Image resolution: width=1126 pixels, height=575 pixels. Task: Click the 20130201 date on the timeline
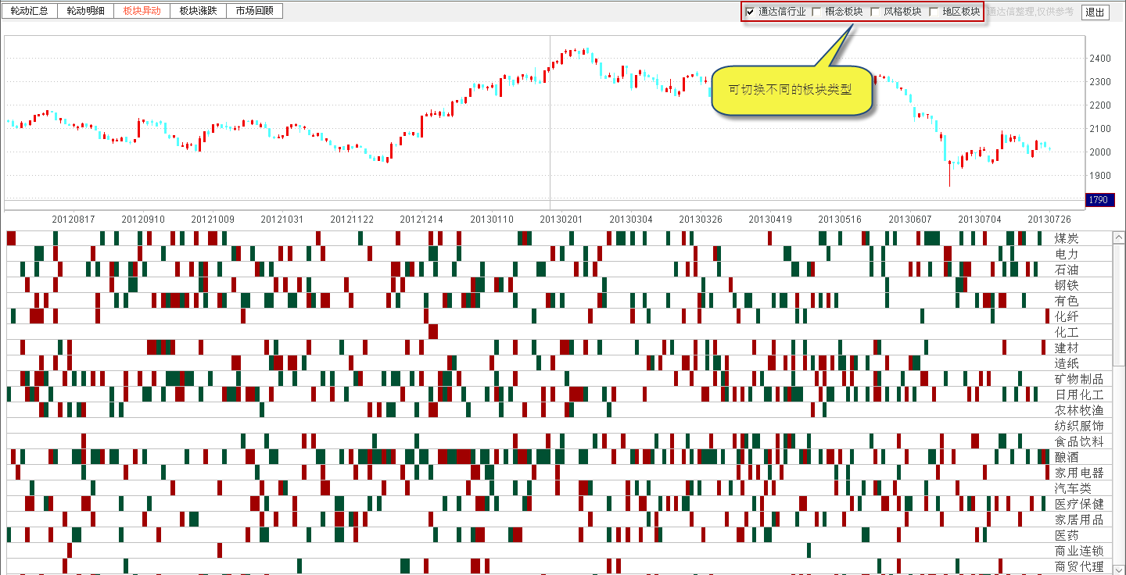(x=561, y=220)
